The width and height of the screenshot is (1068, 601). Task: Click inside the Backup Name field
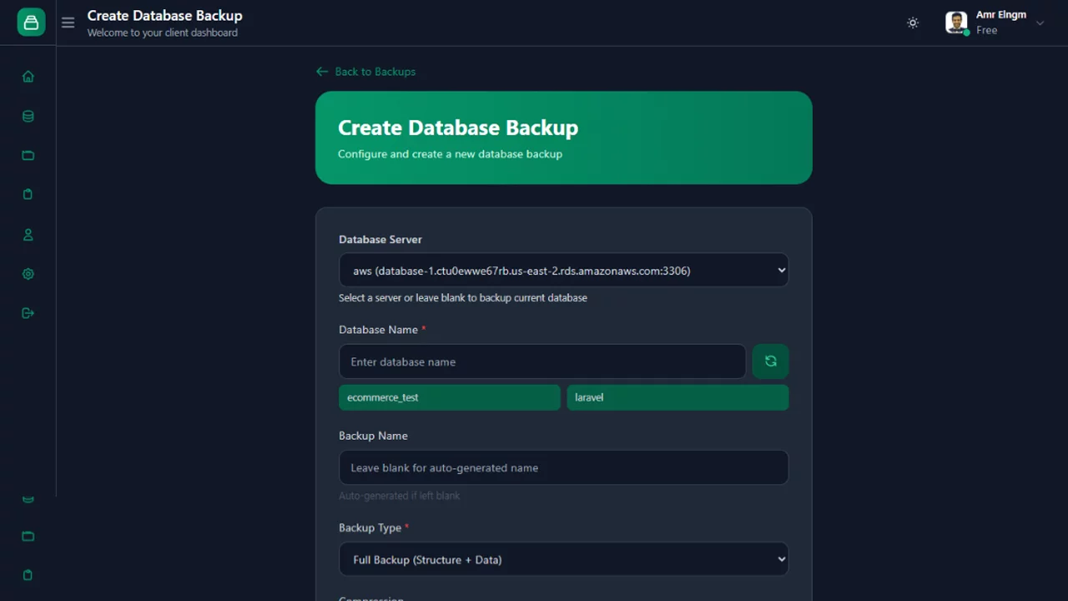563,467
